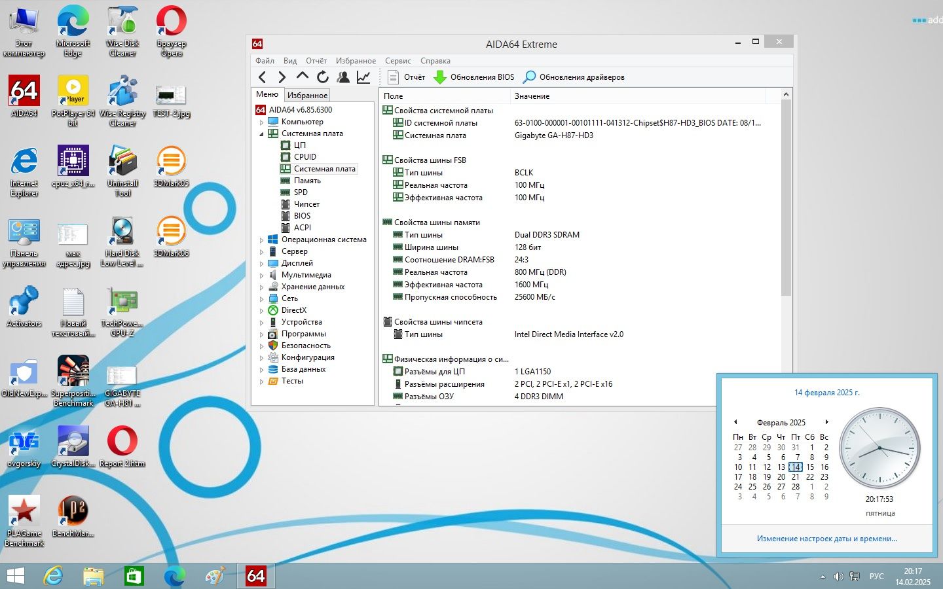Open the graph chart toolbar icon
The image size is (943, 589).
pyautogui.click(x=363, y=77)
